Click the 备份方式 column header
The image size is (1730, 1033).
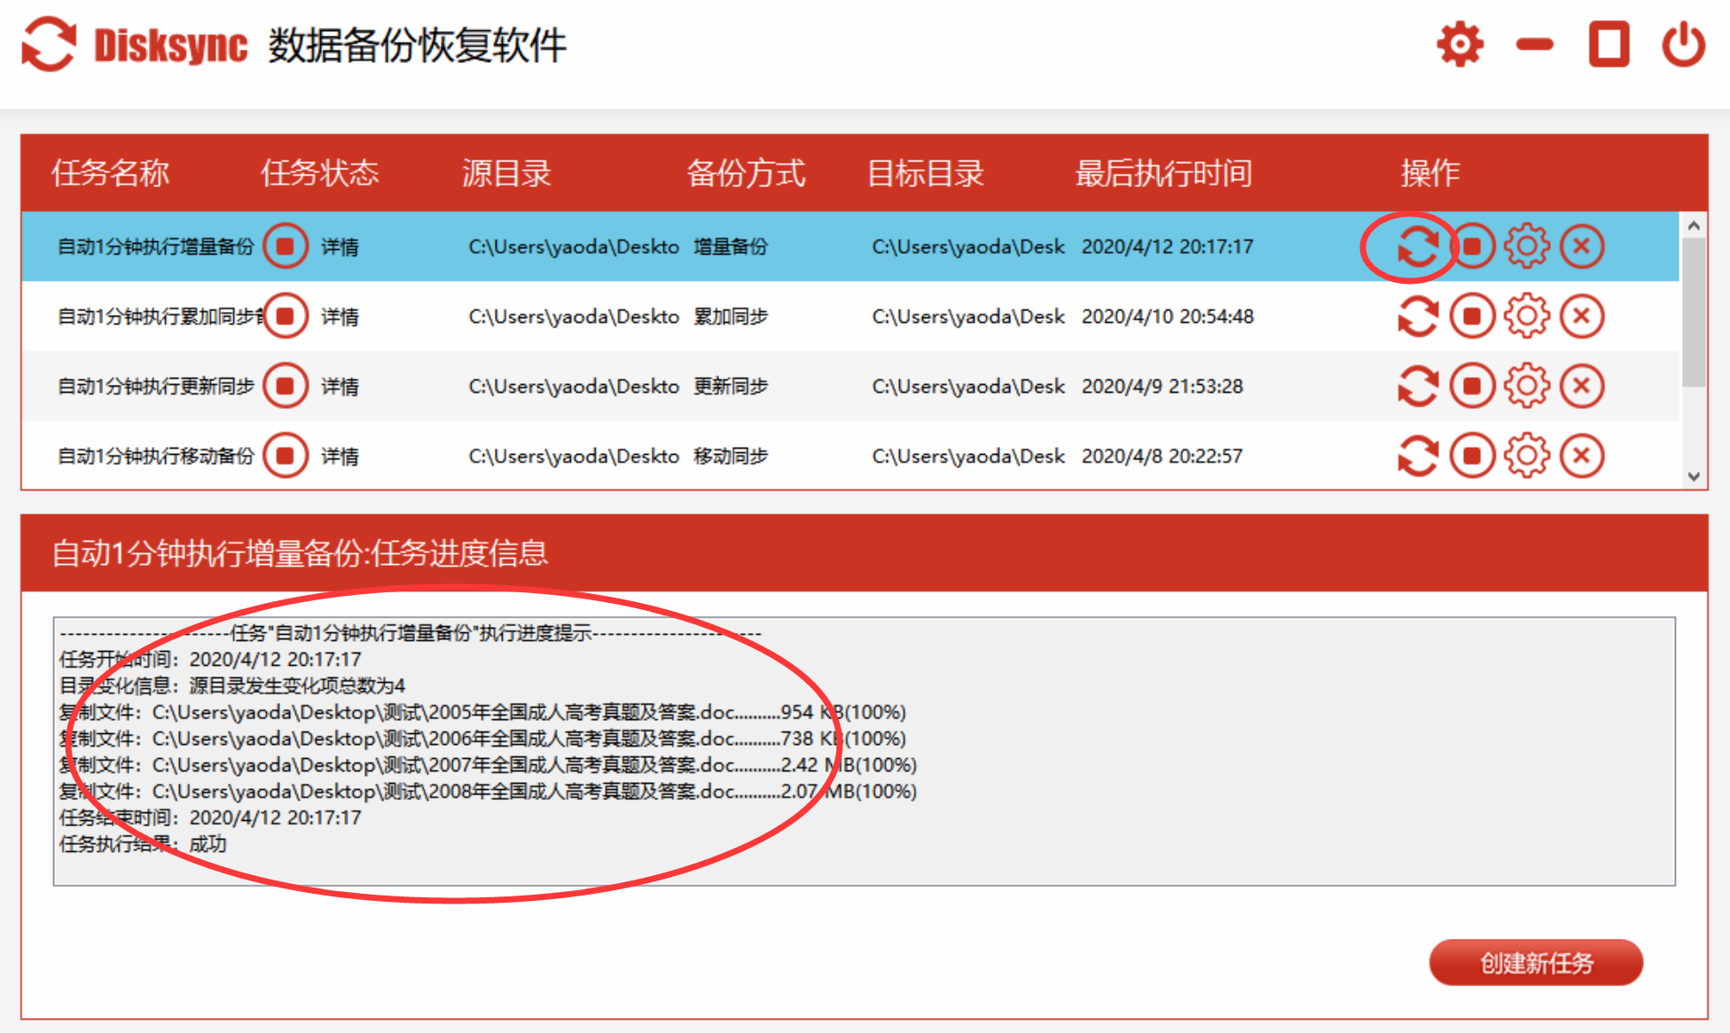(x=746, y=173)
